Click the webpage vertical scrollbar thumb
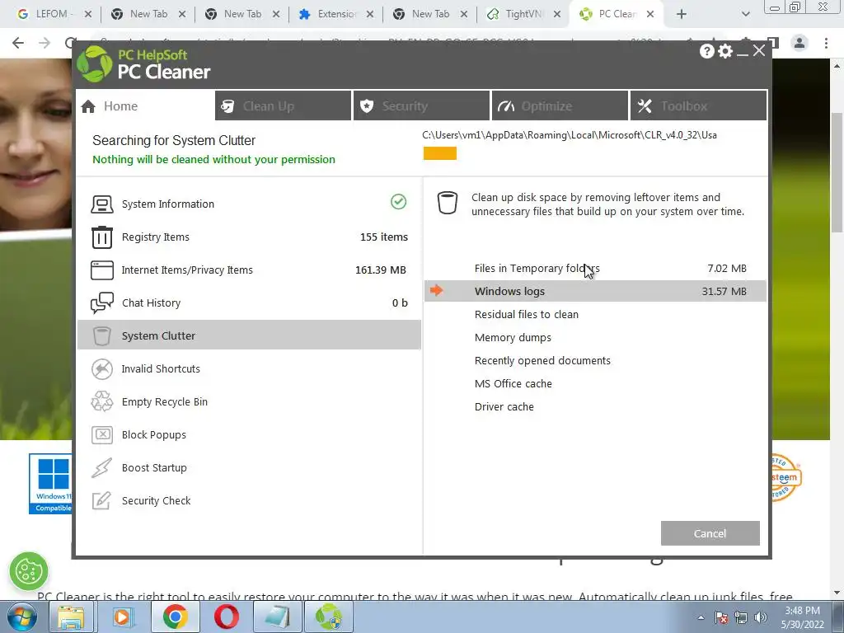 pyautogui.click(x=837, y=172)
